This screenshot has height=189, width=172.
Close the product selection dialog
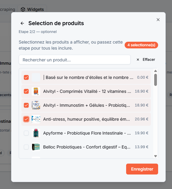pos(158,20)
